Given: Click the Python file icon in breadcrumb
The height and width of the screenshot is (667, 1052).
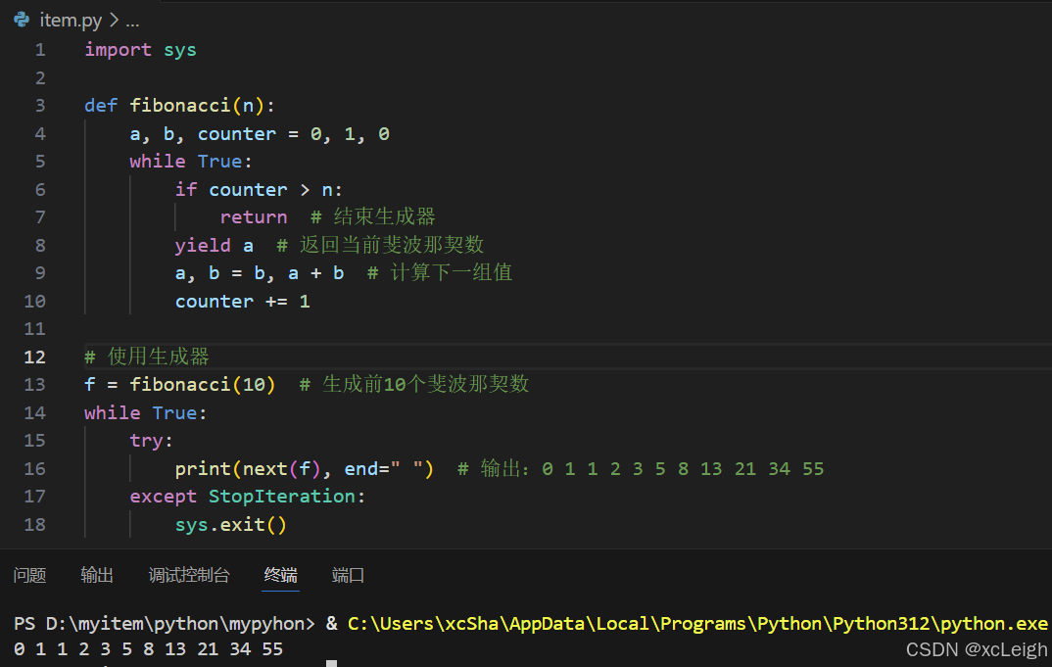Looking at the screenshot, I should [22, 20].
